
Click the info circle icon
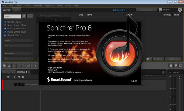tap(171, 65)
